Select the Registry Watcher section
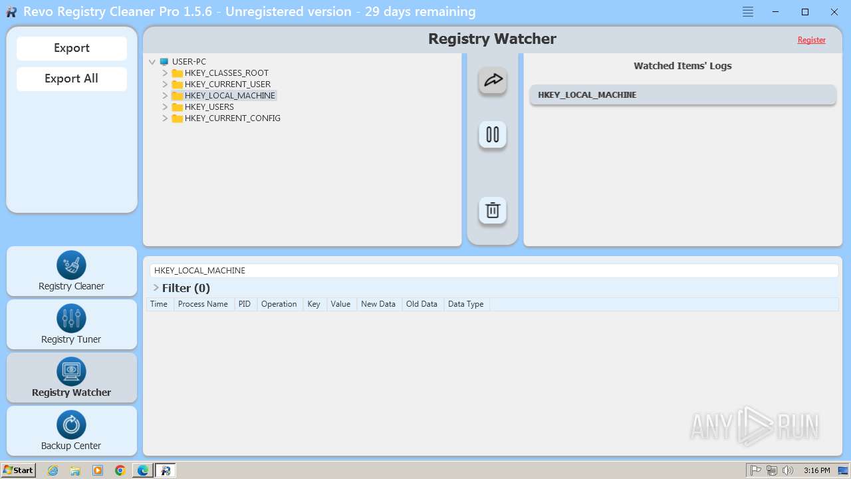 72,377
